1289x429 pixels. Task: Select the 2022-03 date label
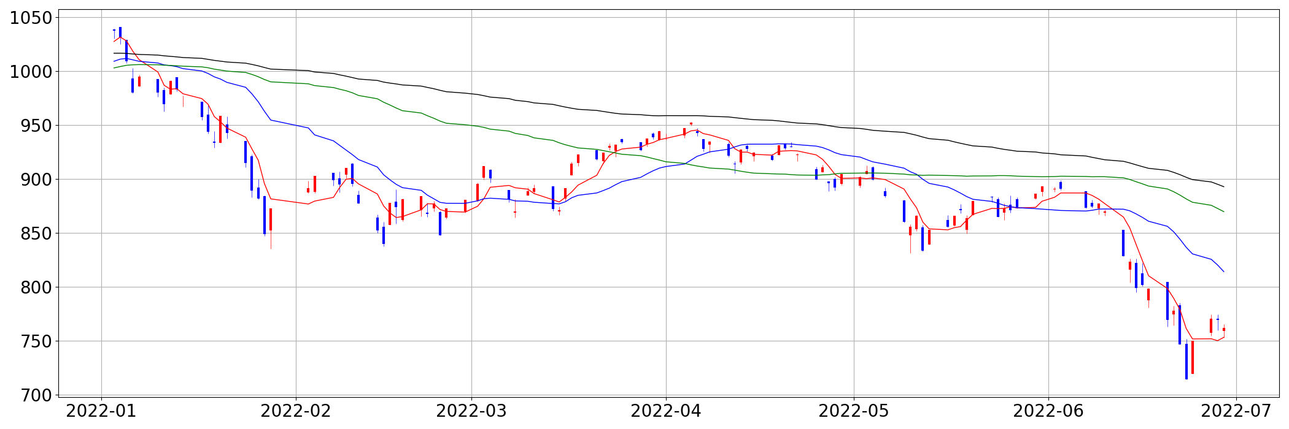(x=471, y=411)
